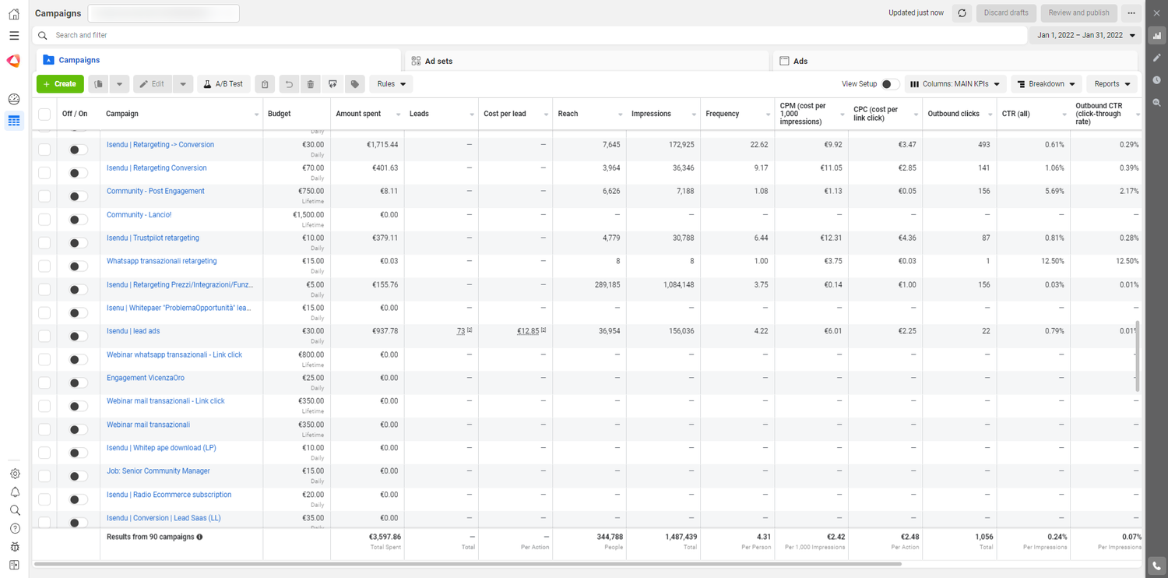Image resolution: width=1168 pixels, height=578 pixels.
Task: Select checkbox for Engagement VicenzaOro row
Action: pos(44,382)
